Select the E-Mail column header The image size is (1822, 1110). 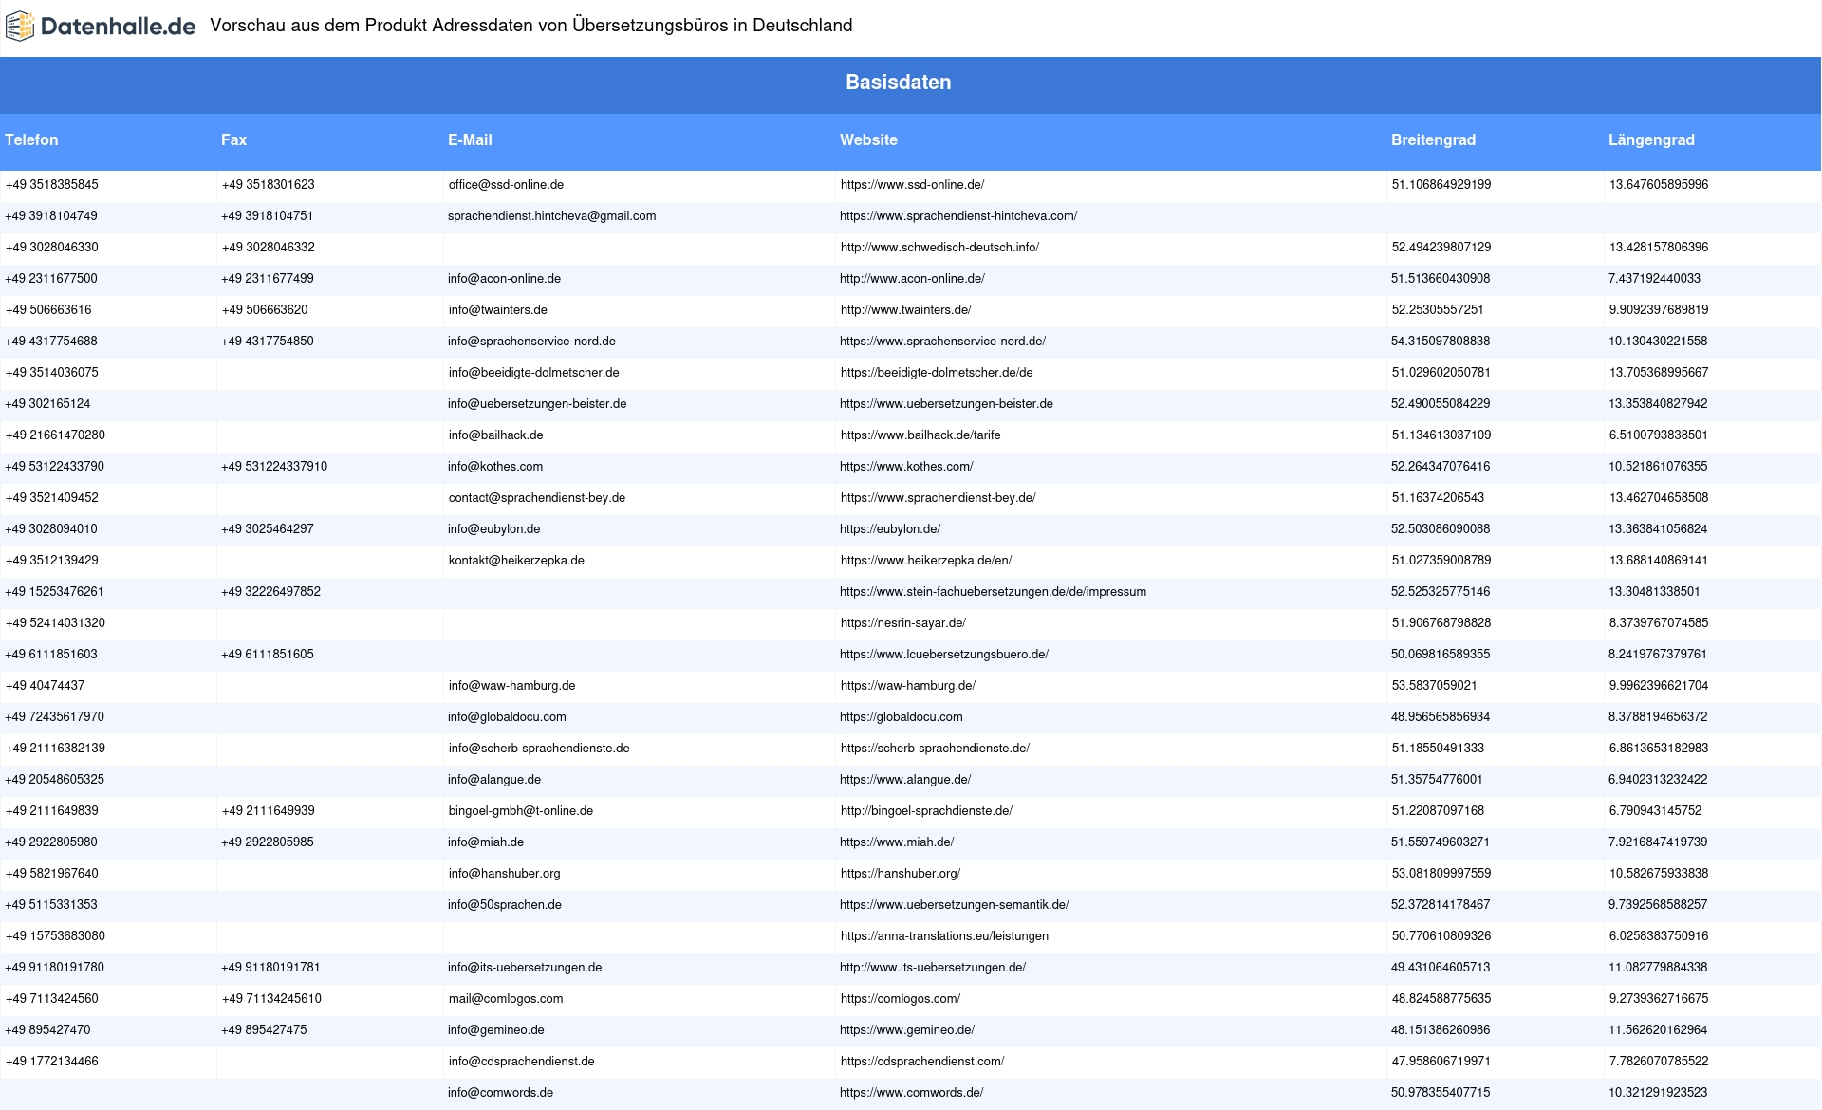pos(470,139)
